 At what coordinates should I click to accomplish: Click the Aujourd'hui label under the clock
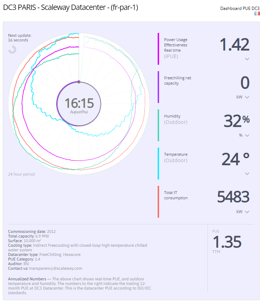(x=79, y=112)
